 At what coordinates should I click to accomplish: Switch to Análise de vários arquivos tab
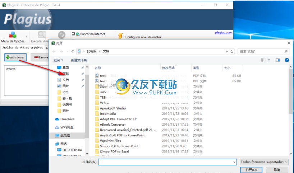click(23, 47)
